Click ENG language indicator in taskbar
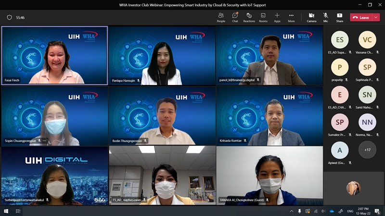The image size is (385, 216). [x=350, y=211]
